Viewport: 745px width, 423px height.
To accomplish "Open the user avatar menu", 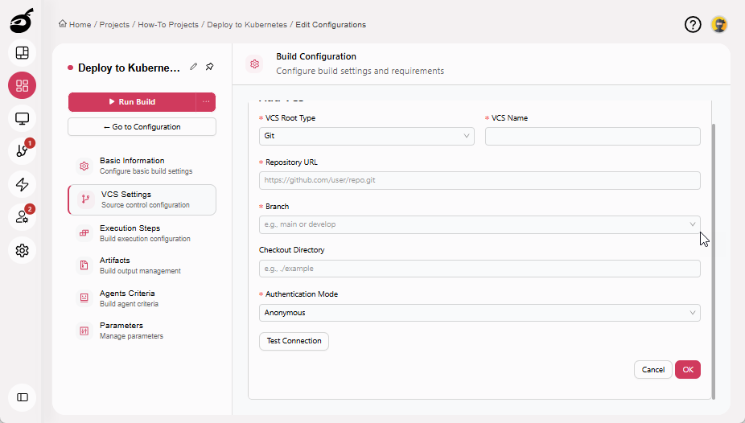I will (x=719, y=24).
